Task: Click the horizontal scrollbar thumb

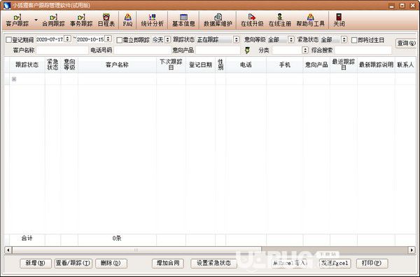Action: (x=136, y=250)
